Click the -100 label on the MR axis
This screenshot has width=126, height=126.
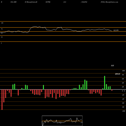coord(123,111)
